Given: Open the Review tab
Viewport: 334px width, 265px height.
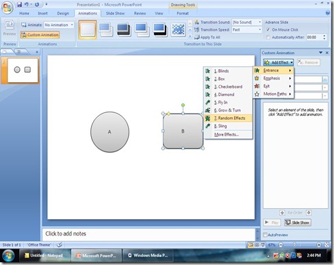Looking at the screenshot, I should [140, 13].
